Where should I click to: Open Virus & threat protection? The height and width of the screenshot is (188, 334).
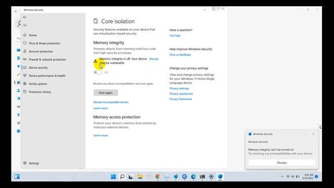(x=44, y=43)
